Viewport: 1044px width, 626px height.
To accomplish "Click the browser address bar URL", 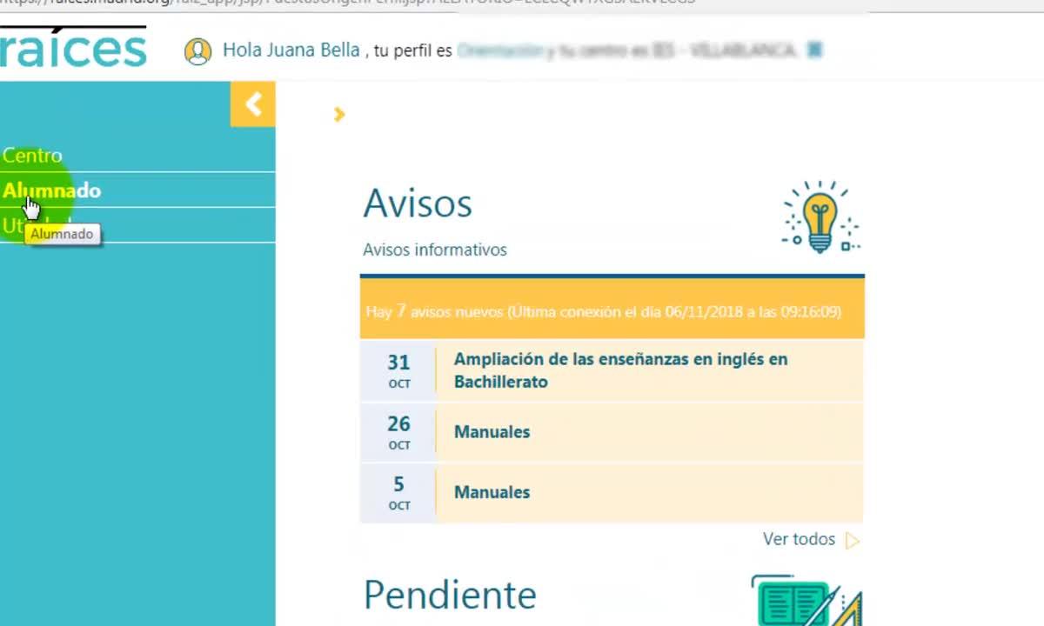I will [348, 3].
